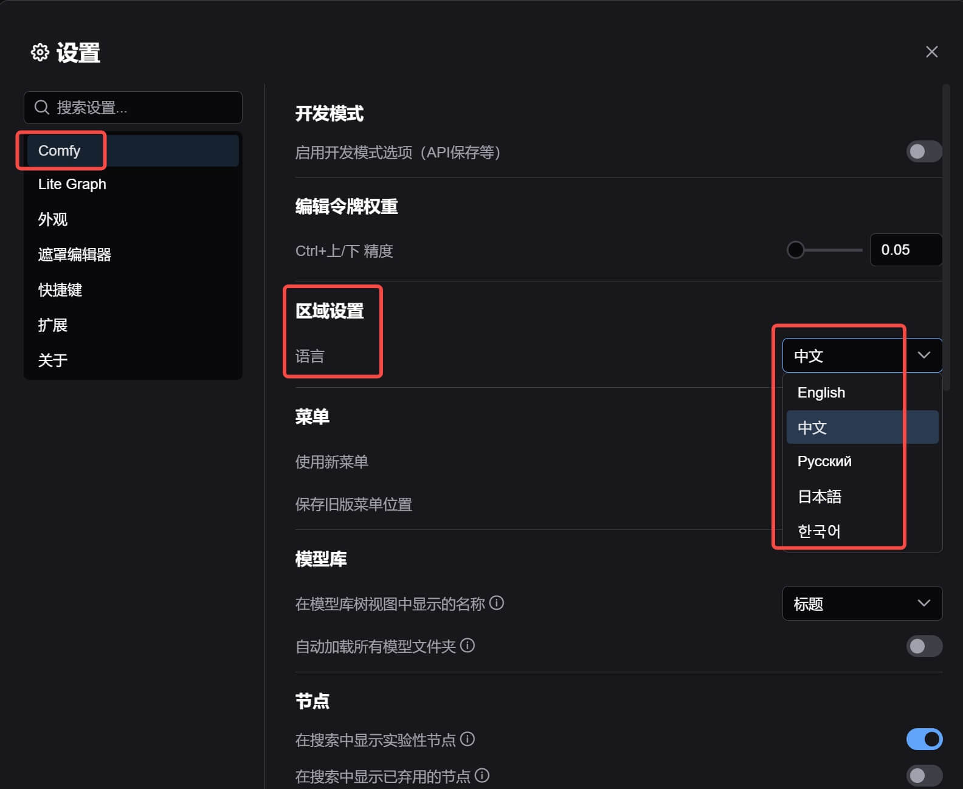Select 日本語 from the language list
This screenshot has width=963, height=789.
(862, 497)
